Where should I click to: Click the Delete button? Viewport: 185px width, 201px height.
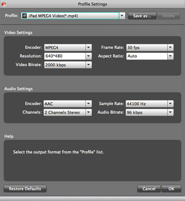169,16
